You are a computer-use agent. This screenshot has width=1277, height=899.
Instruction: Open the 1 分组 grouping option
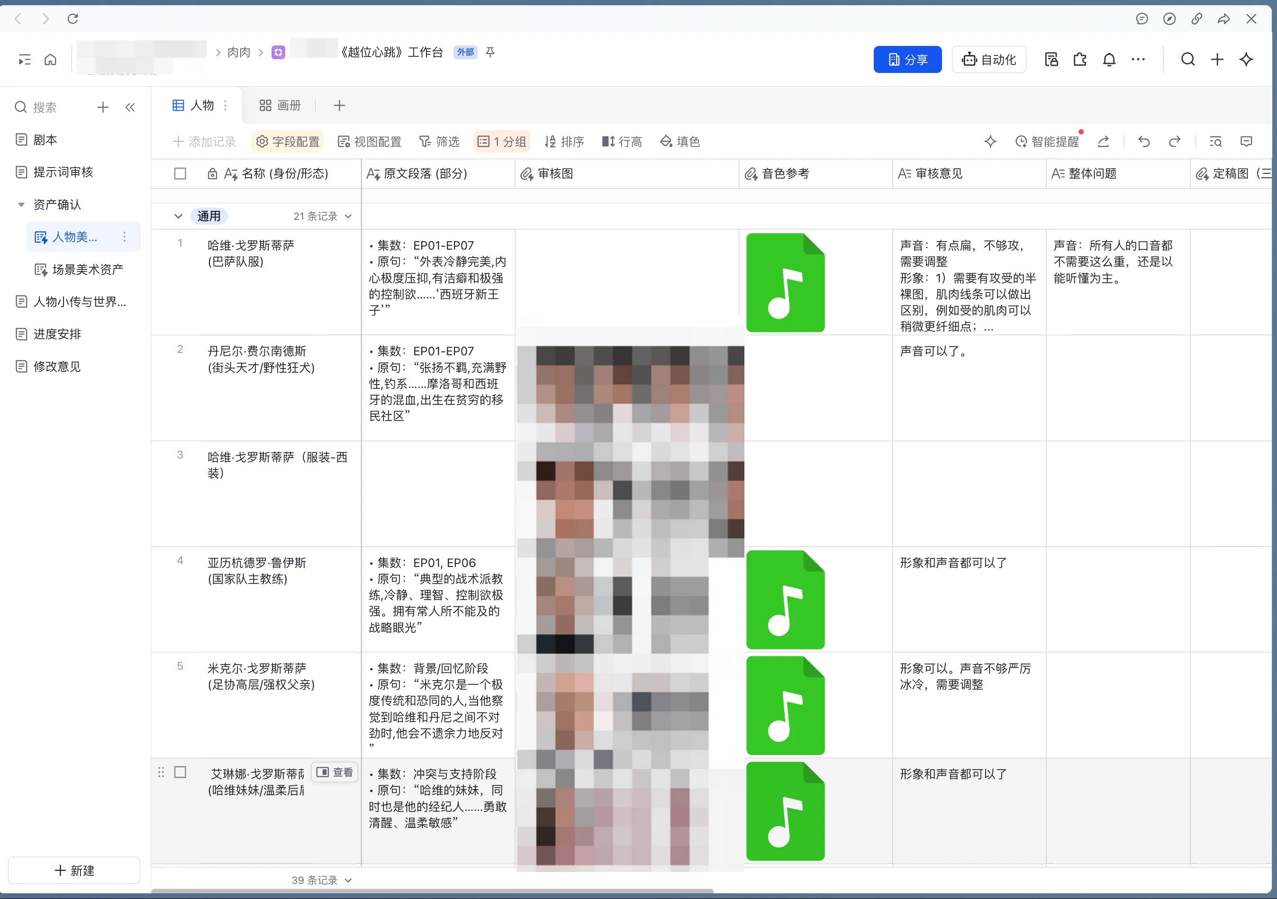(502, 142)
